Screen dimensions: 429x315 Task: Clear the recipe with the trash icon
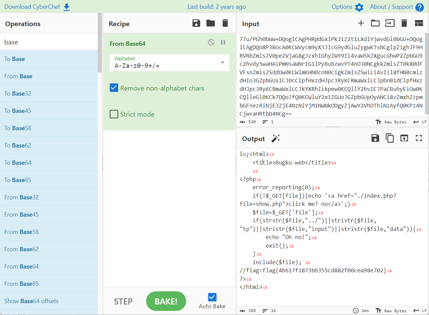tap(225, 23)
